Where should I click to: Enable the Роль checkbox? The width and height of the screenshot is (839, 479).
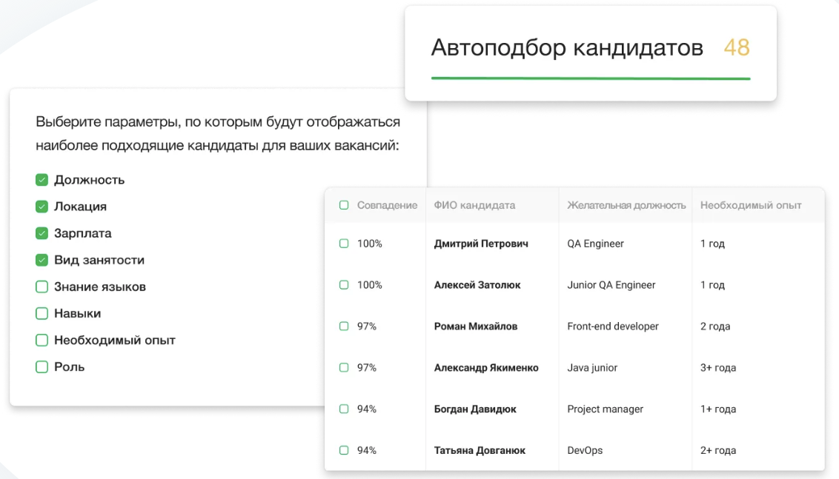click(42, 366)
